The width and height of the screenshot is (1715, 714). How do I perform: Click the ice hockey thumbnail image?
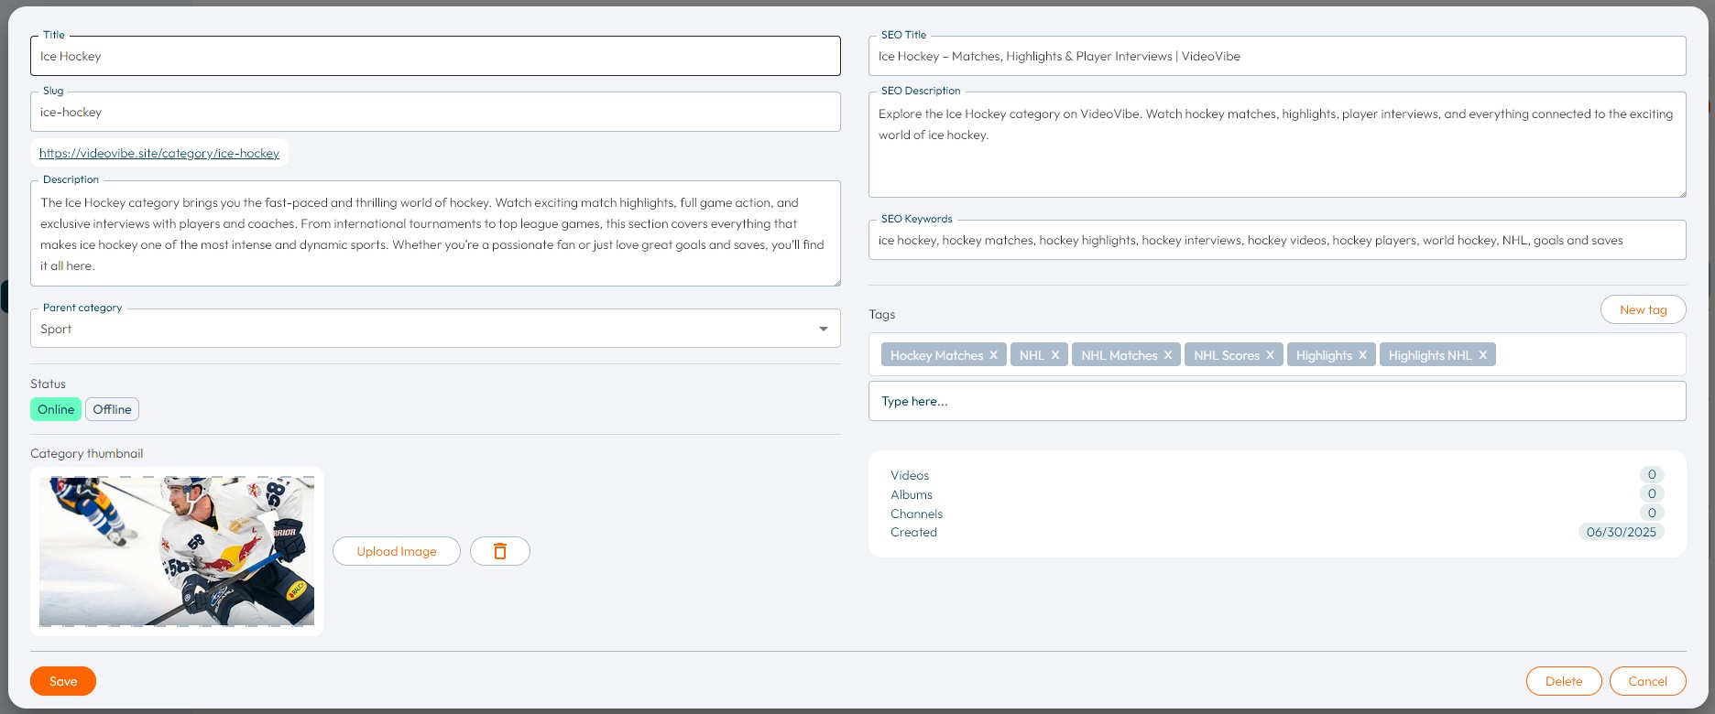pos(177,551)
